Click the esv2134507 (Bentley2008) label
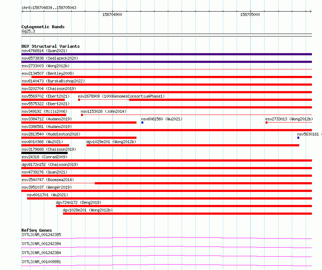This screenshot has height=270, width=322. point(48,73)
